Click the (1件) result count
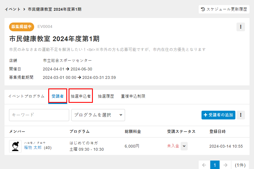The image size is (254, 169). click(x=240, y=165)
